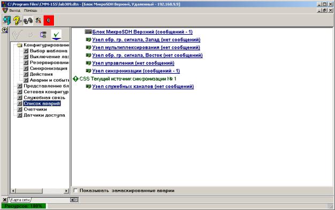Select Служебная связь tree item
The height and width of the screenshot is (210, 335).
pos(44,98)
